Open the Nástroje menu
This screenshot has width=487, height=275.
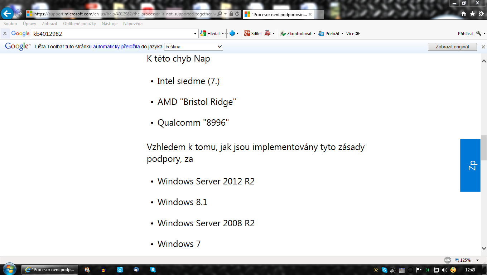point(110,24)
